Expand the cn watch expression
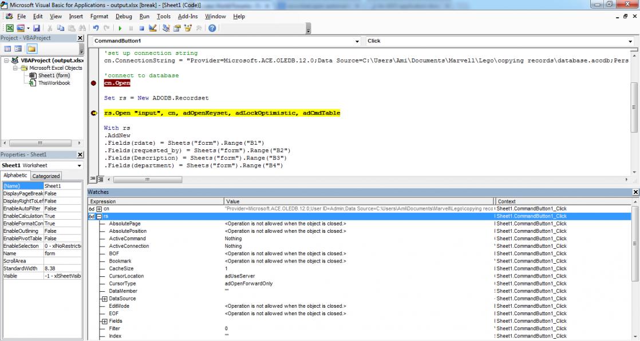This screenshot has height=341, width=640. (x=98, y=209)
